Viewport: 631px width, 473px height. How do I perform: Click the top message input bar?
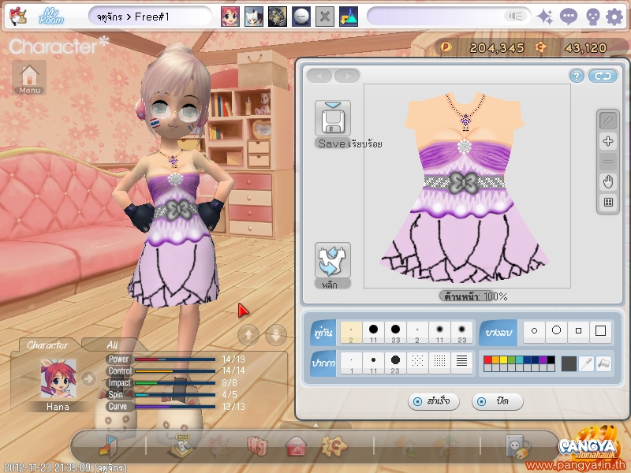(448, 17)
